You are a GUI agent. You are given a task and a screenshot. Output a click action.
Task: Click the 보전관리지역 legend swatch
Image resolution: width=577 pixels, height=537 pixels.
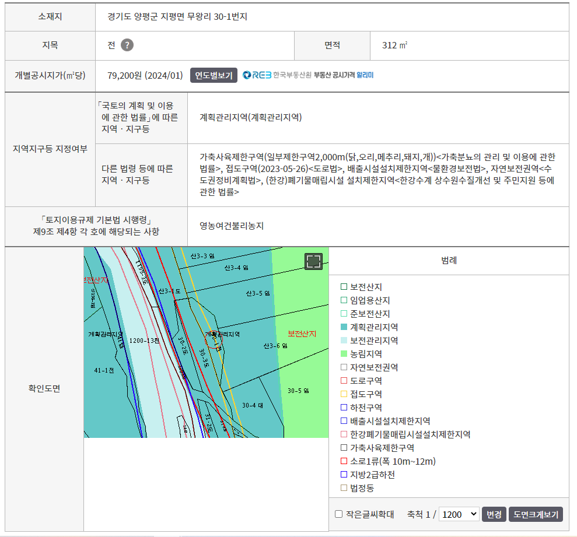point(344,341)
